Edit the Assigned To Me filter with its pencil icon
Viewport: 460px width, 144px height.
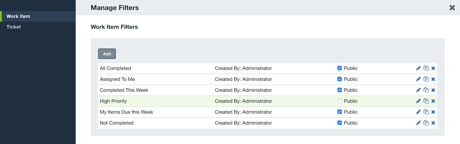coord(418,79)
